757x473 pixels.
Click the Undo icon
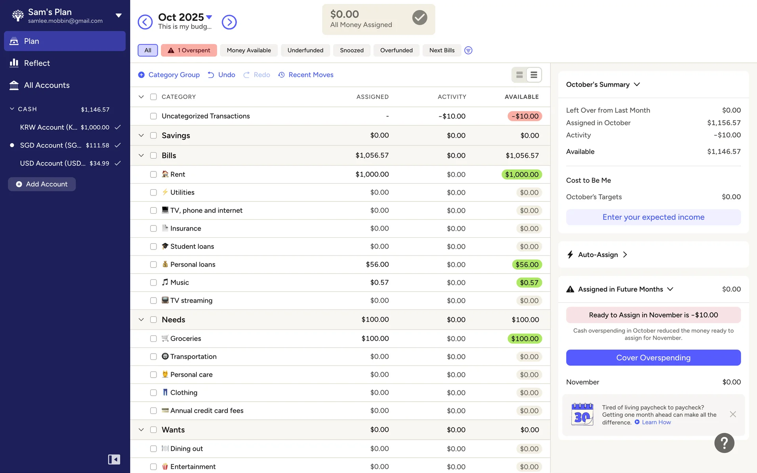[211, 75]
